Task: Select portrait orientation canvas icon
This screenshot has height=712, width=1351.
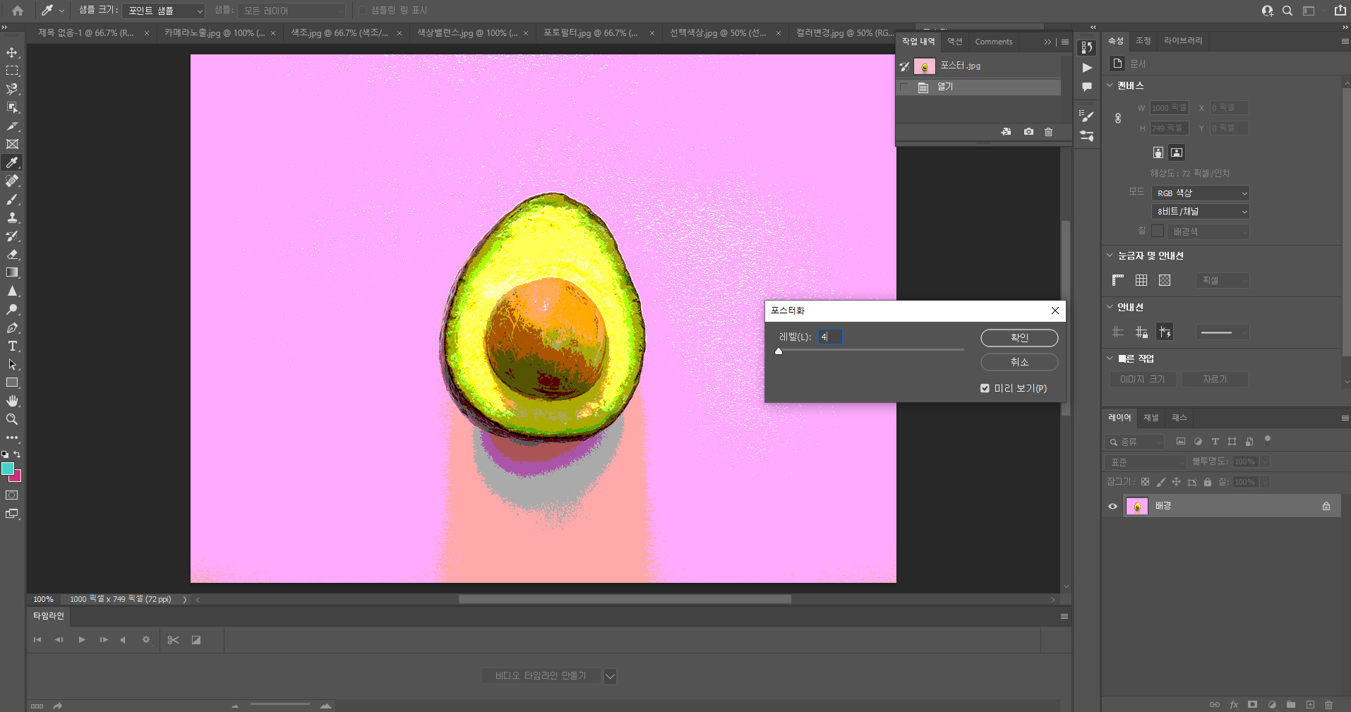Action: click(x=1158, y=152)
